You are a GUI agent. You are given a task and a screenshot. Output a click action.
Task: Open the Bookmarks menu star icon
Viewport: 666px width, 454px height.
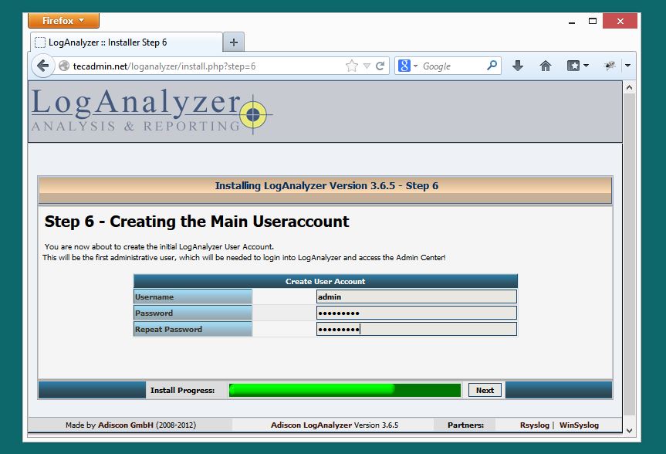coord(573,66)
